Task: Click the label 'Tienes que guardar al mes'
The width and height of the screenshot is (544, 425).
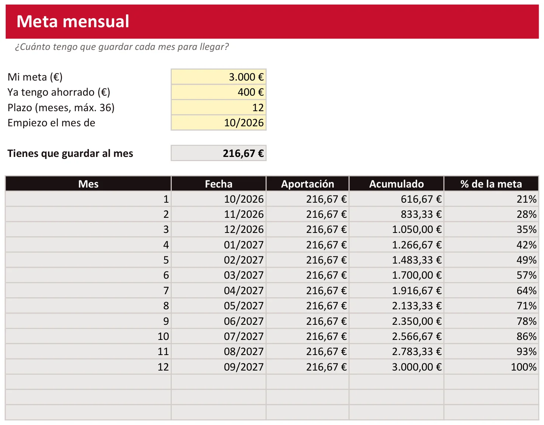Action: [x=70, y=153]
